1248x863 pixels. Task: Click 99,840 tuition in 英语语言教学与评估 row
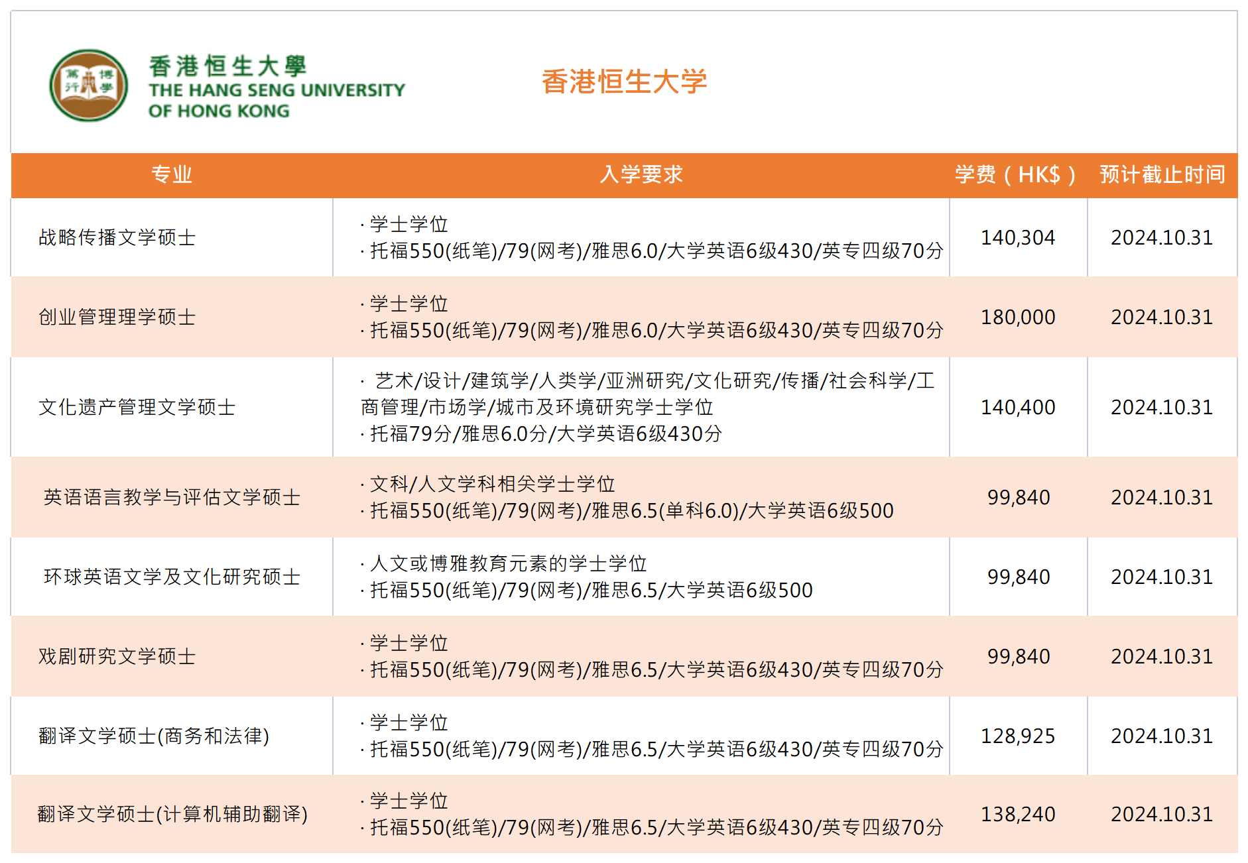point(1019,497)
